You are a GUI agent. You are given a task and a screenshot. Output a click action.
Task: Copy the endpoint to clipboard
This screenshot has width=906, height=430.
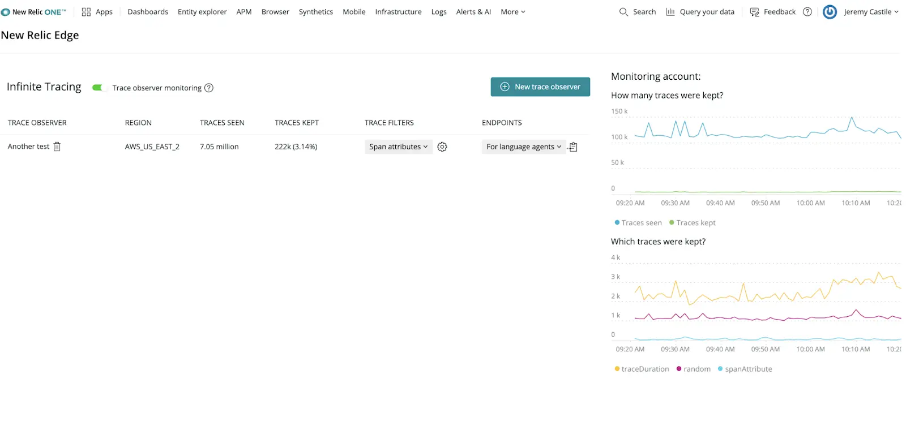(x=573, y=147)
